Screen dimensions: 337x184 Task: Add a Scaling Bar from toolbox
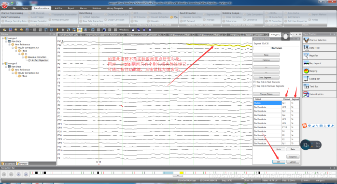319,79
